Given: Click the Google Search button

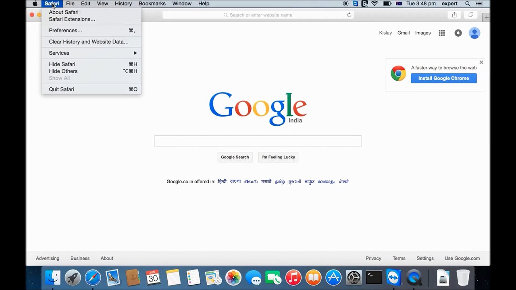Looking at the screenshot, I should 235,157.
